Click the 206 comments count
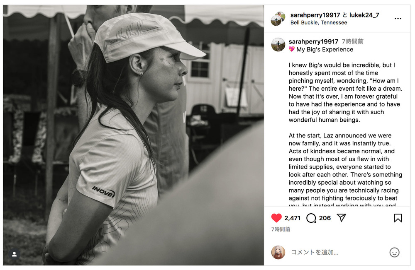Viewport: 415px width, 270px height. coord(325,218)
